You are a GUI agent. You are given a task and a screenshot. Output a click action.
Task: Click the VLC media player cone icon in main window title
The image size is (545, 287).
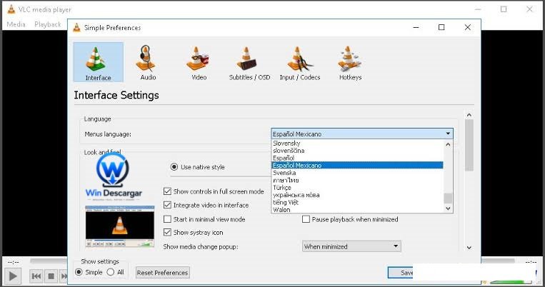[11, 9]
